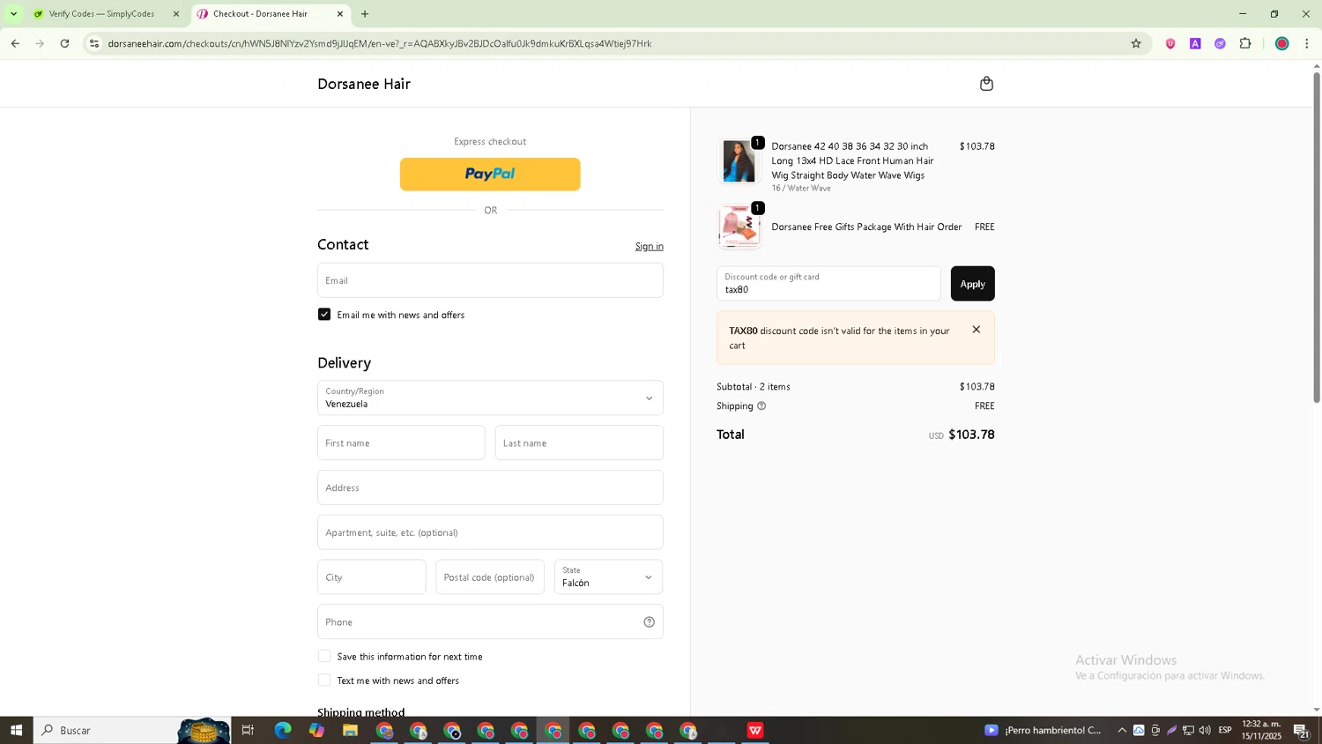Open the shipping info help icon
Screen dimensions: 1322x744
[x=761, y=406]
